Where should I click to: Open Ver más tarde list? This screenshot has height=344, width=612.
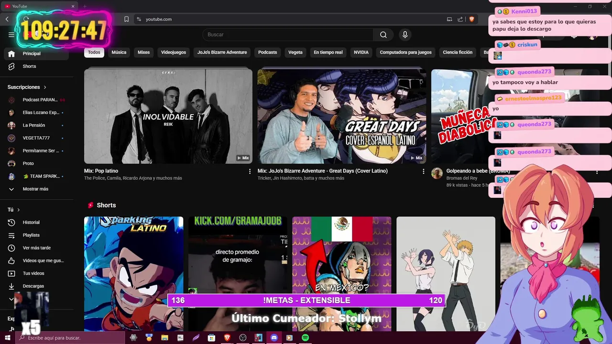(36, 248)
